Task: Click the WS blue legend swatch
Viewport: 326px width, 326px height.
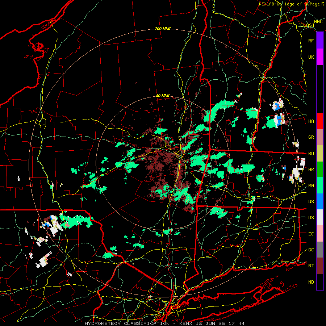Action: click(320, 201)
